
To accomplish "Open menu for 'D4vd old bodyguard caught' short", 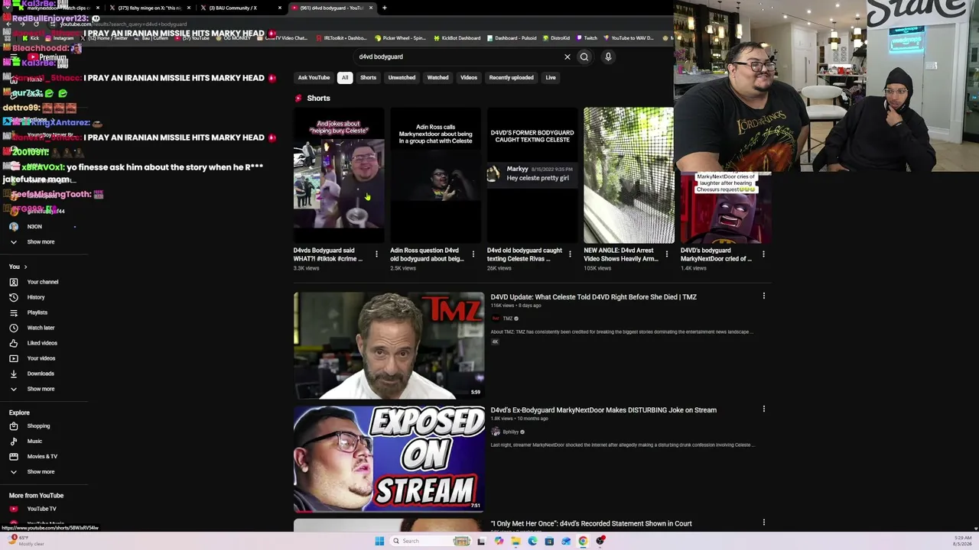I will click(570, 254).
